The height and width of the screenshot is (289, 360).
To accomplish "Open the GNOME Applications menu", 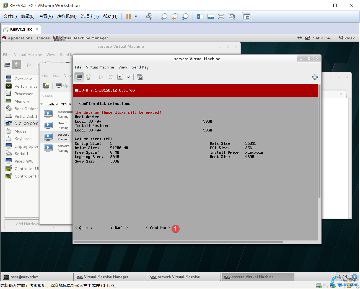I will (20, 38).
